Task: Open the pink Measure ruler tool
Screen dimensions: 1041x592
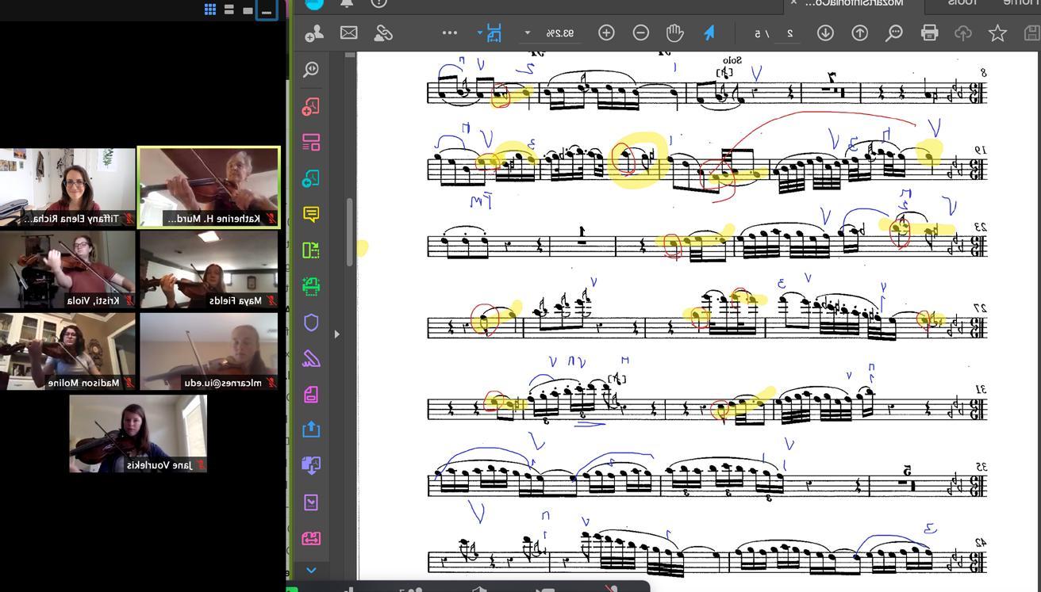Action: (x=311, y=538)
